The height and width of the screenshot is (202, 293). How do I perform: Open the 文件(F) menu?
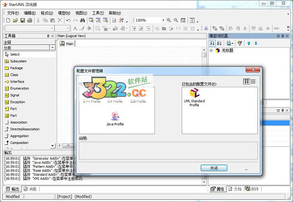[13, 13]
